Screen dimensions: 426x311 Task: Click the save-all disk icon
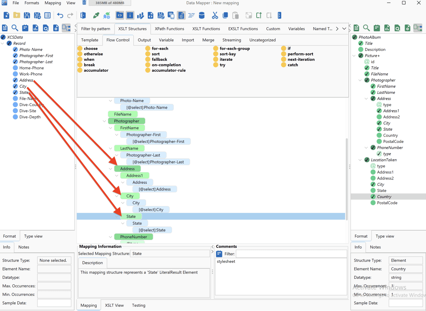point(37,15)
